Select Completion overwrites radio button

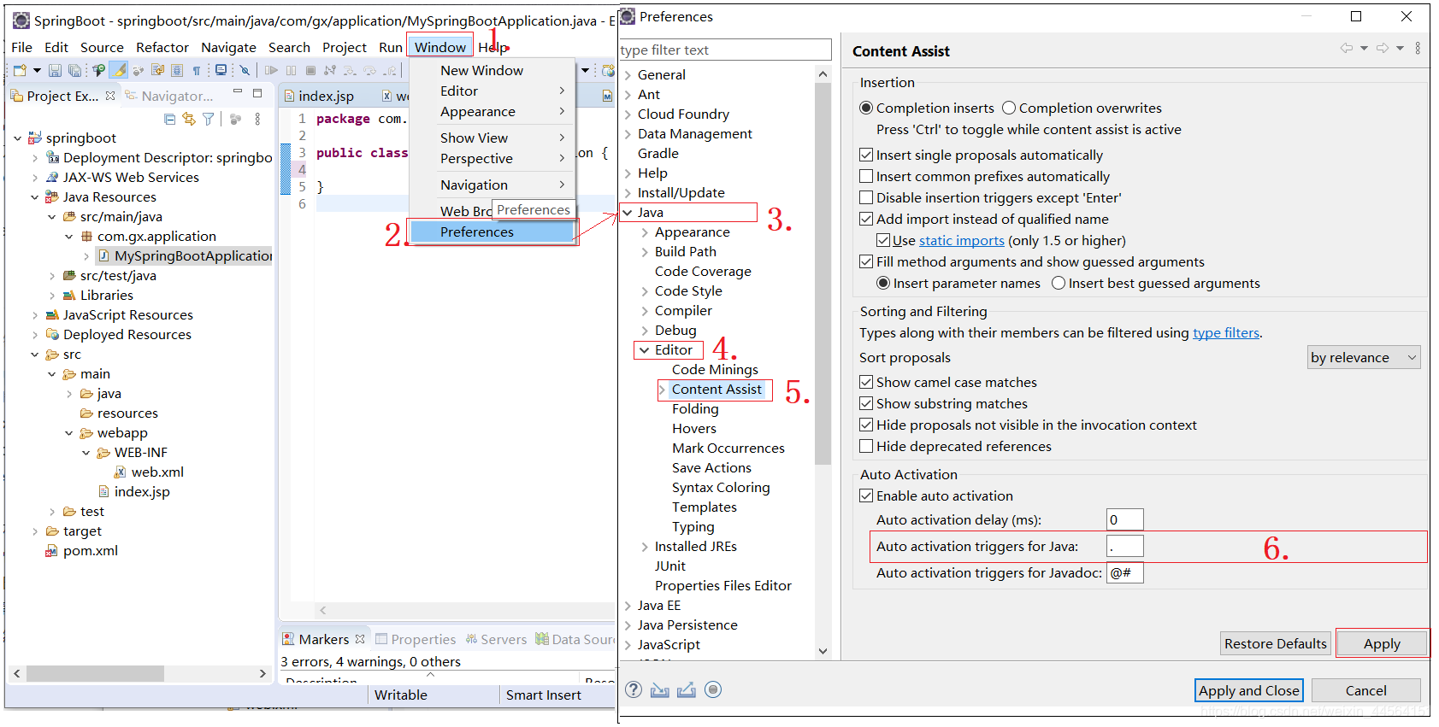[x=1009, y=108]
